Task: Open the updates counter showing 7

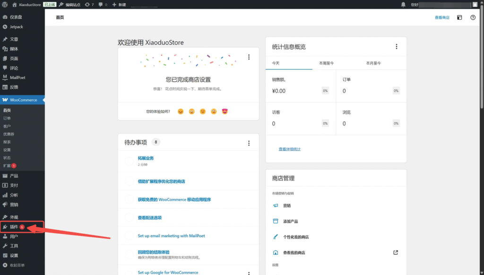Action: pyautogui.click(x=89, y=5)
